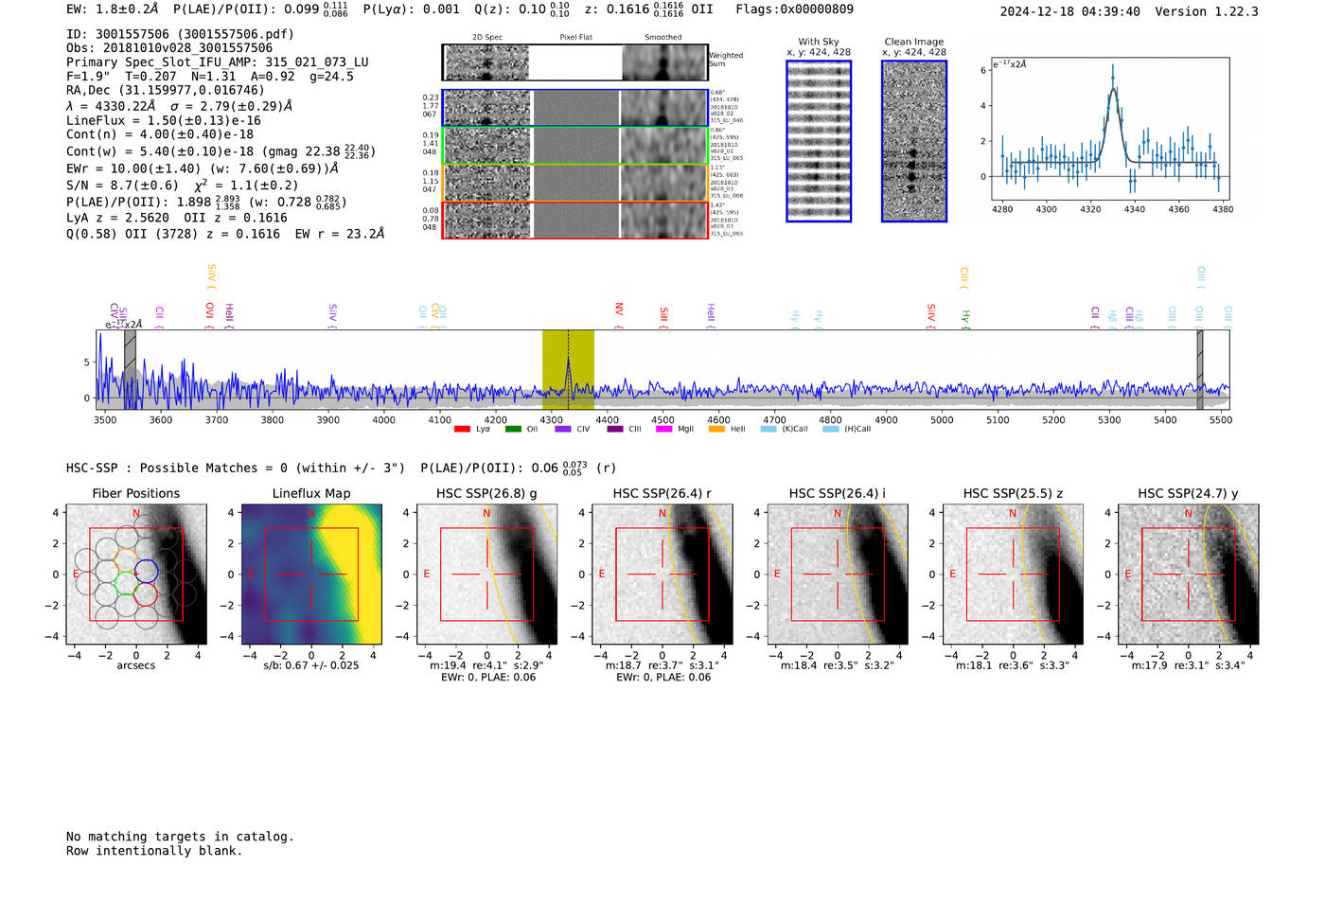Click the Clean Image cutout
This screenshot has width=1325, height=902.
914,141
